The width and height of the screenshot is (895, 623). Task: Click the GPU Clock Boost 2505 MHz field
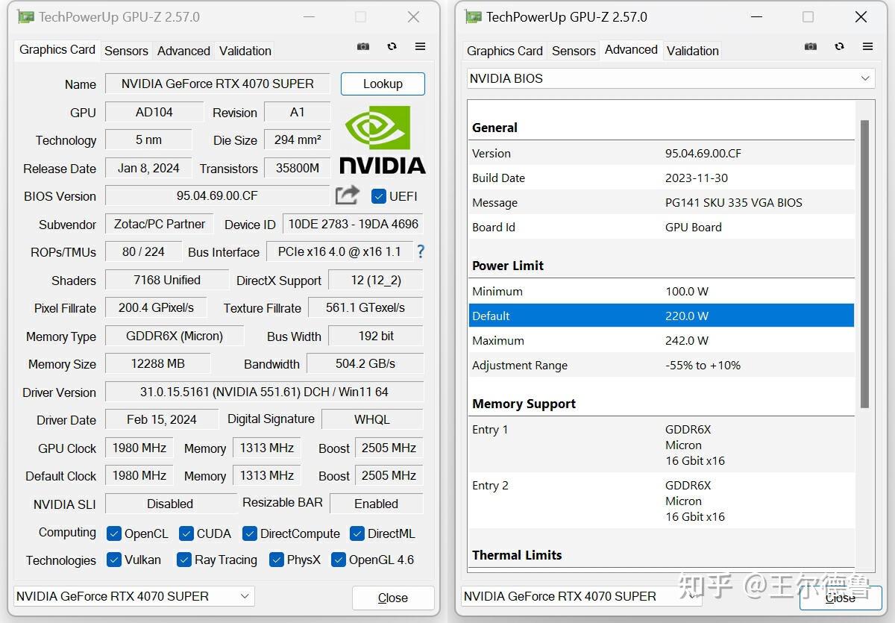tap(389, 448)
